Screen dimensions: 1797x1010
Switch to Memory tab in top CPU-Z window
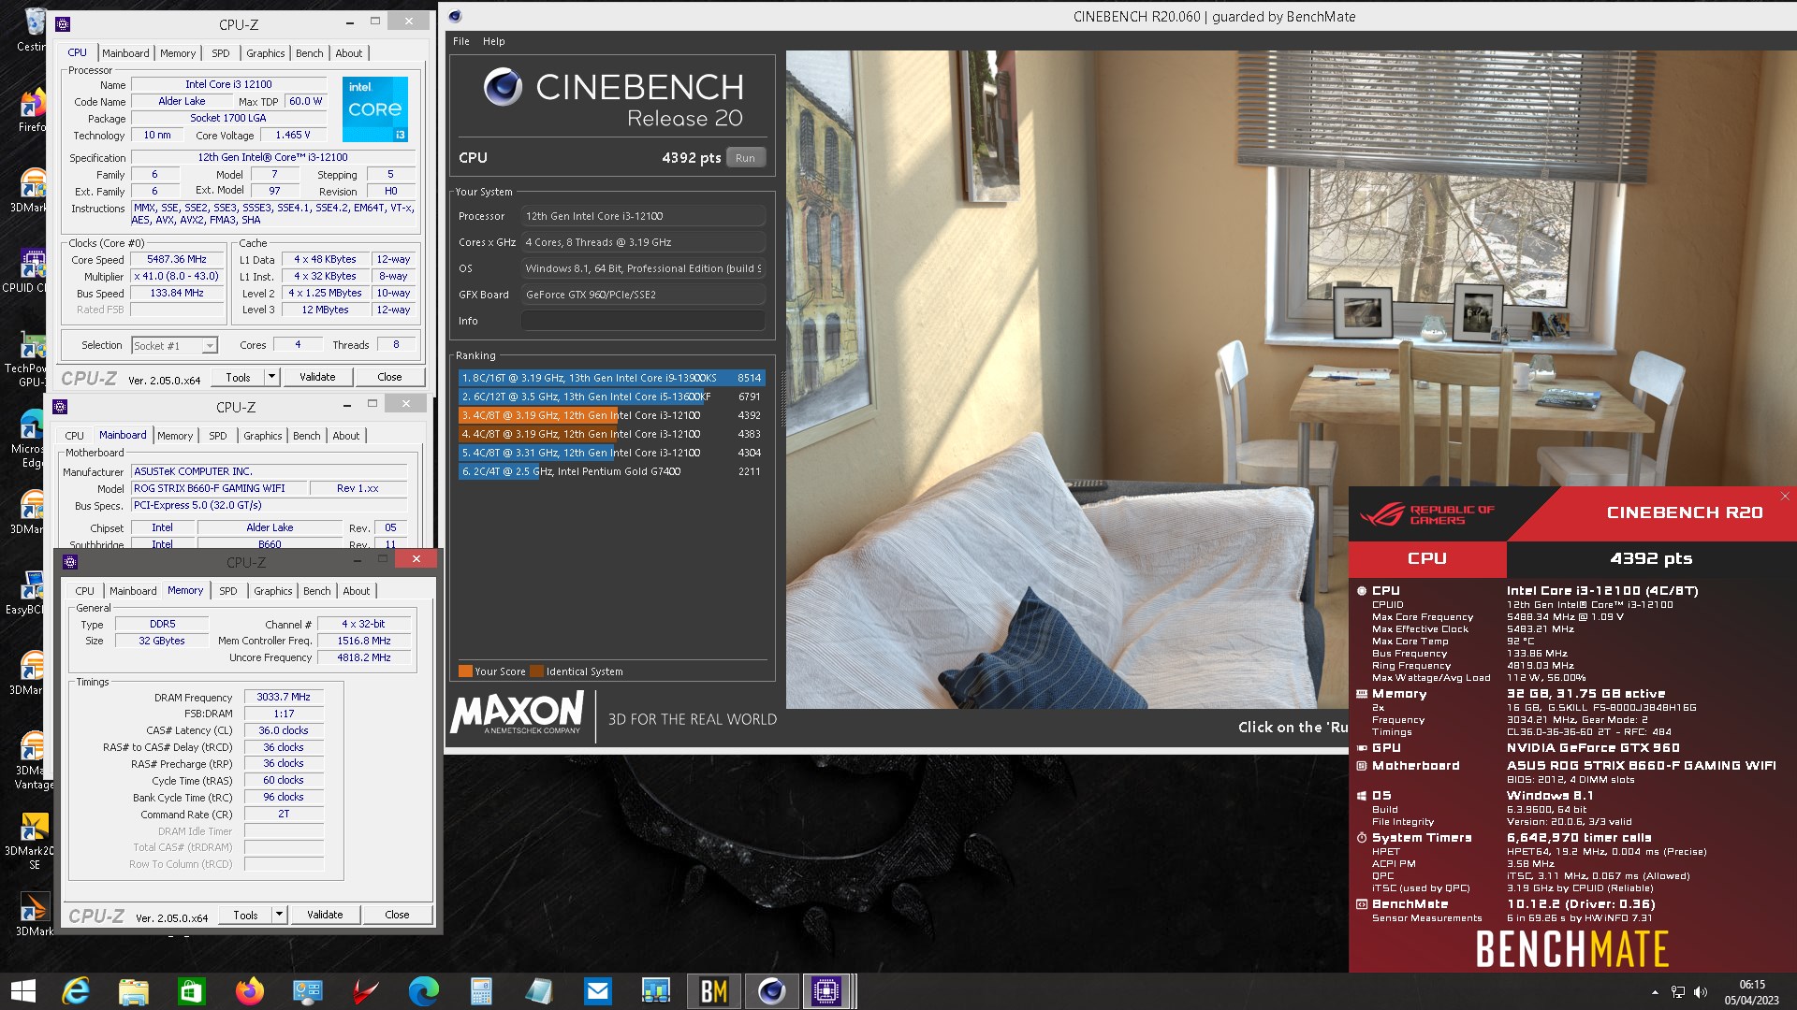coord(178,53)
